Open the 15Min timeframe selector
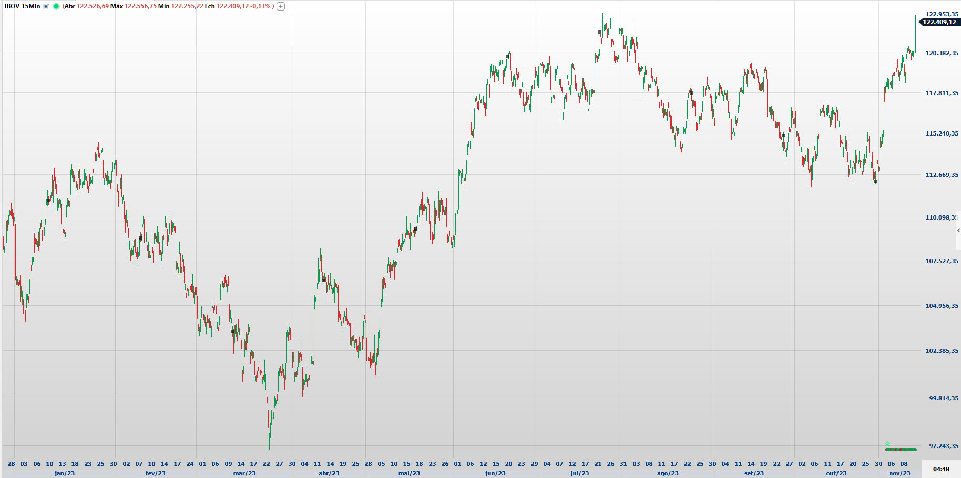The height and width of the screenshot is (478, 961). coord(30,6)
